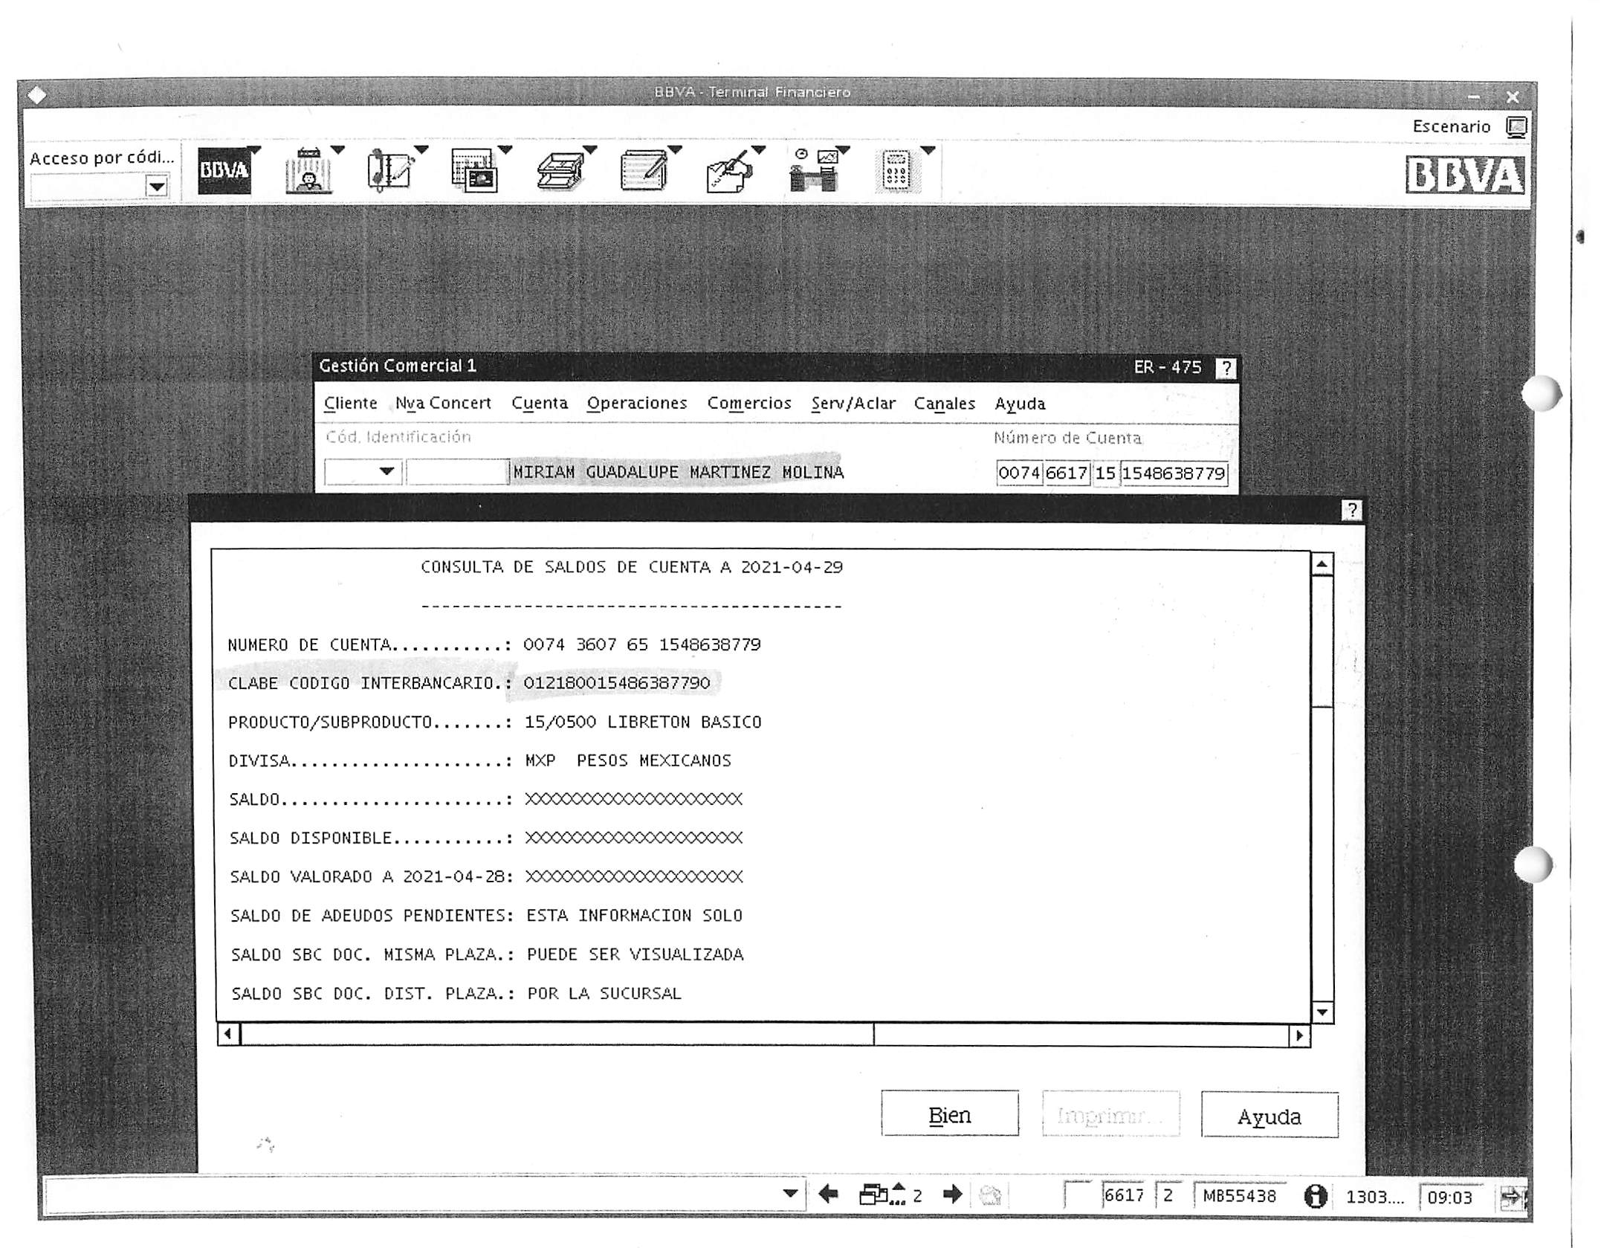Image resolution: width=1601 pixels, height=1248 pixels.
Task: Click the vertical scrollbar thumb
Action: point(1322,641)
